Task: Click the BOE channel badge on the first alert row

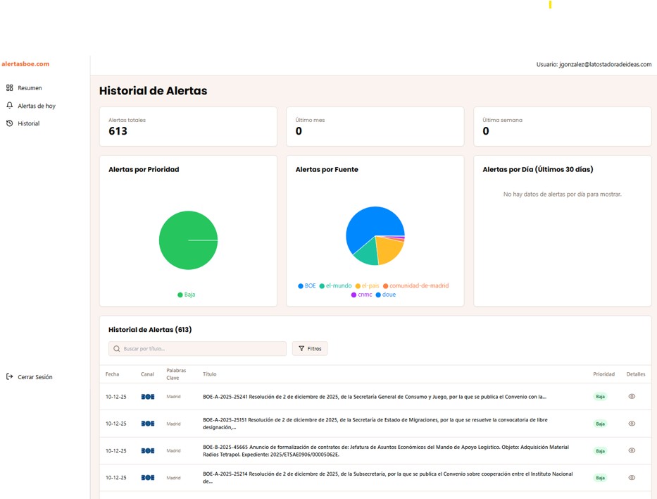Action: tap(148, 397)
